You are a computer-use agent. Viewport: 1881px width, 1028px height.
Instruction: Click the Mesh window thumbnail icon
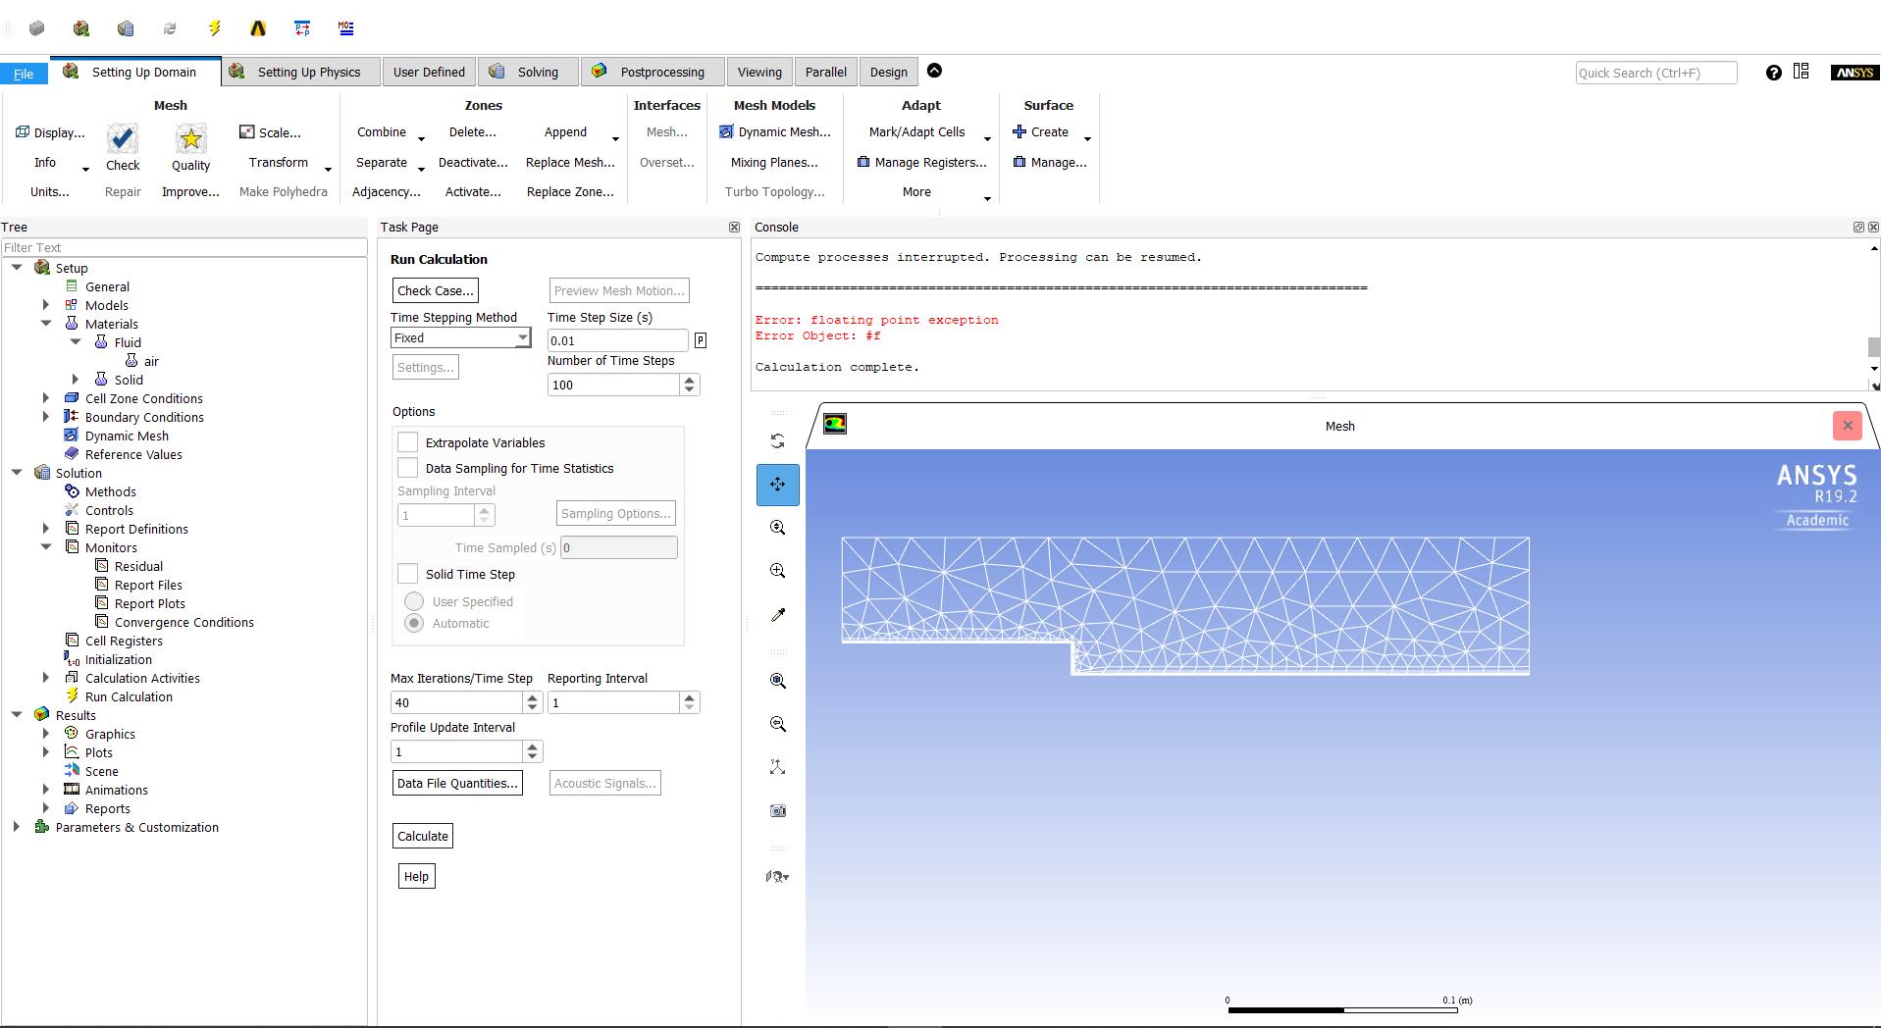click(835, 424)
